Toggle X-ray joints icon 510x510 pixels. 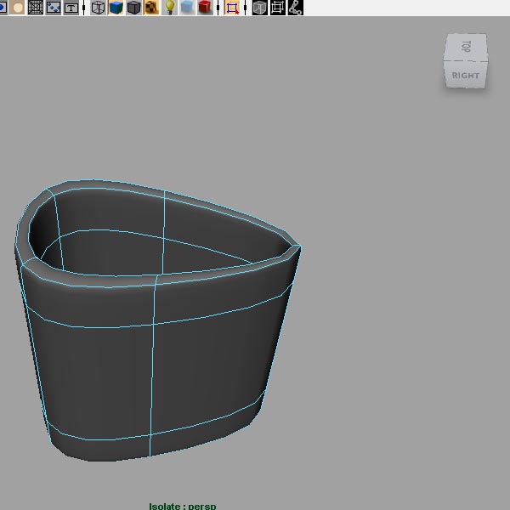point(295,7)
